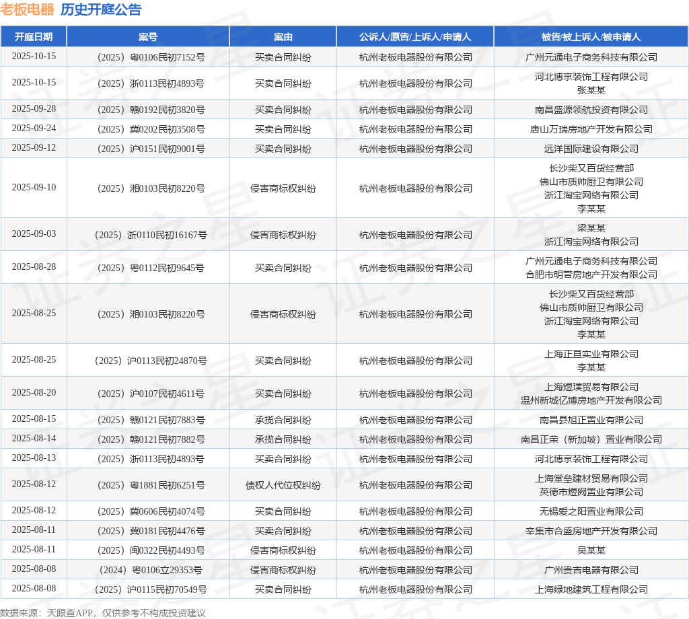Click case number 粤0106民初7152号
The height and width of the screenshot is (619, 689).
(151, 57)
